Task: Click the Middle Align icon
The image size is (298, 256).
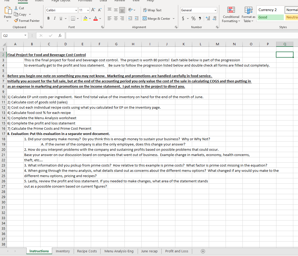Action: pos(116,10)
